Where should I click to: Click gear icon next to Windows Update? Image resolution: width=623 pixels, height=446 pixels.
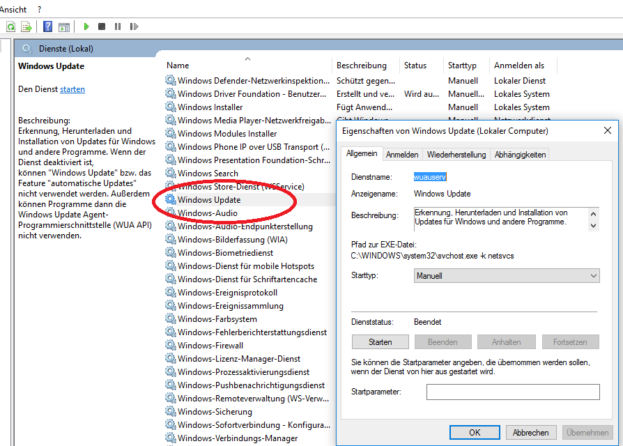click(171, 199)
